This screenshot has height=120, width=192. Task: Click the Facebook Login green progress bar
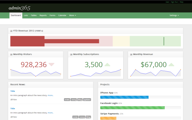(132, 108)
